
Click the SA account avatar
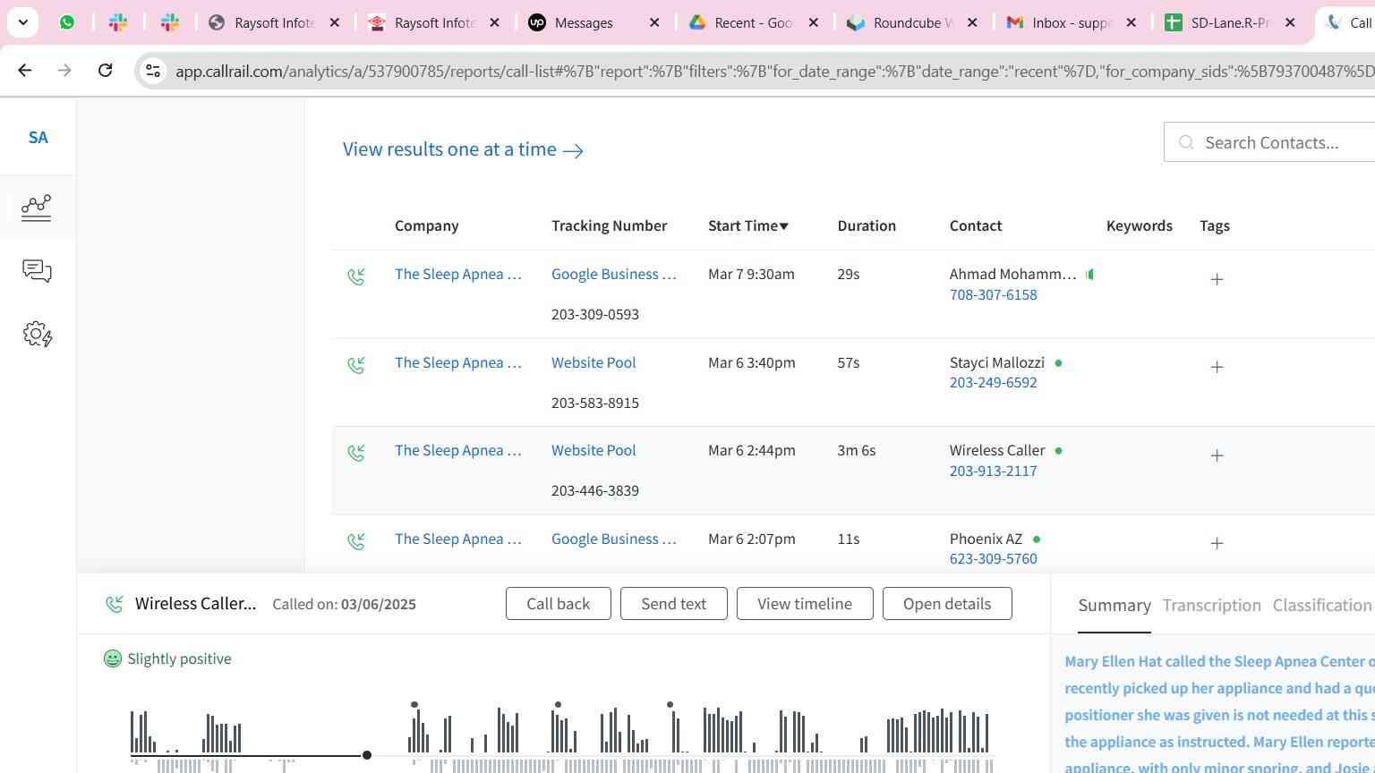click(x=38, y=138)
